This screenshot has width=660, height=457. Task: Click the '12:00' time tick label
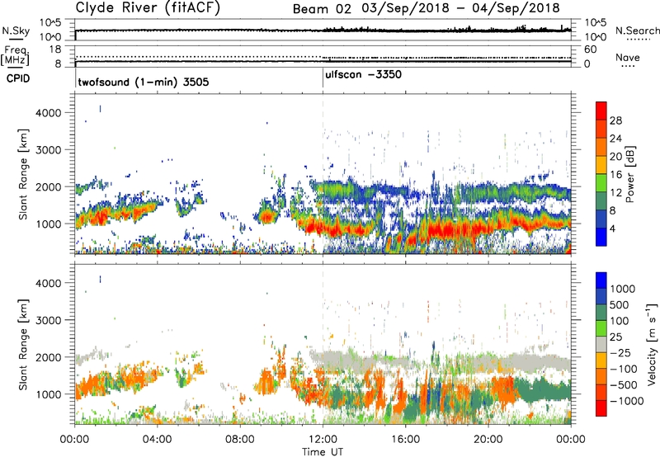[323, 440]
